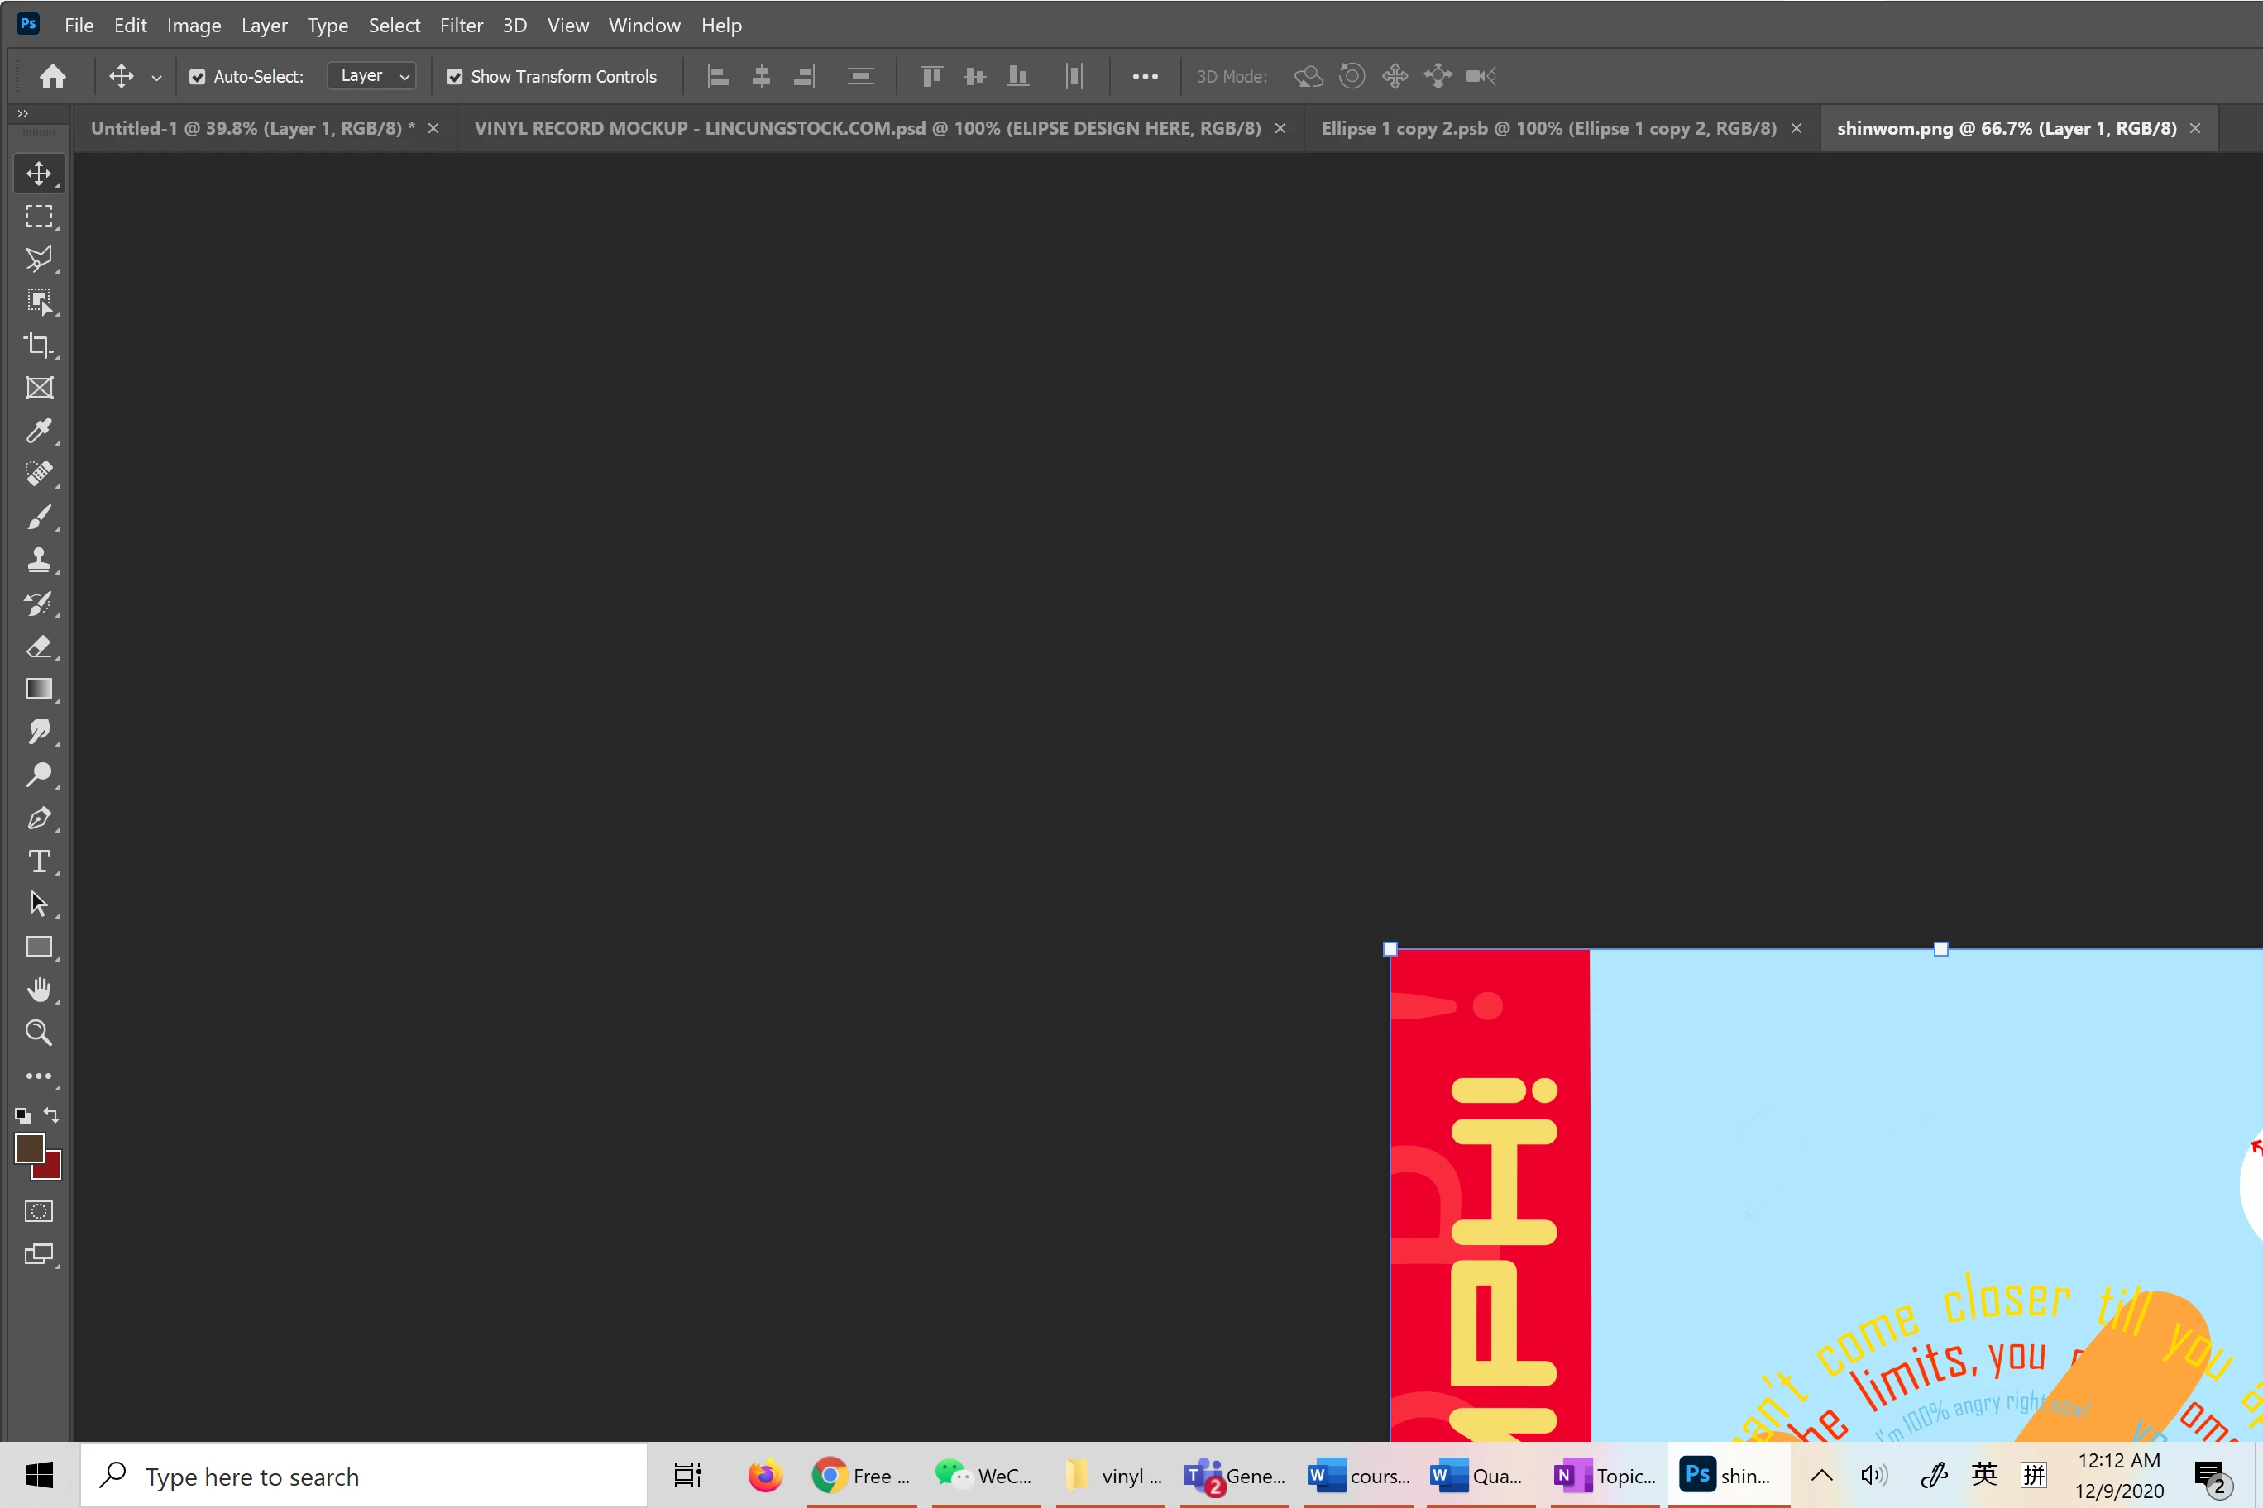Screen dimensions: 2263x1508
Task: Select the Horizontal Type tool
Action: tap(39, 861)
